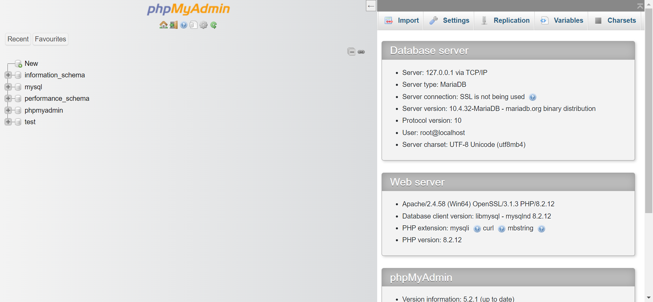Image resolution: width=653 pixels, height=302 pixels.
Task: Click the phpMyAdmin panel header on right
Action: click(508, 278)
